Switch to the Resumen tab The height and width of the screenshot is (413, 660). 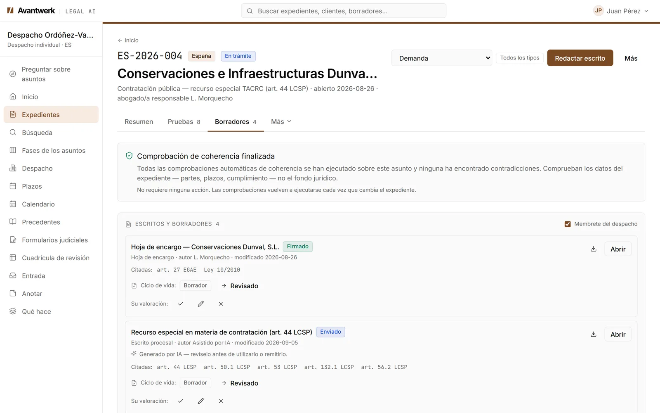point(139,121)
